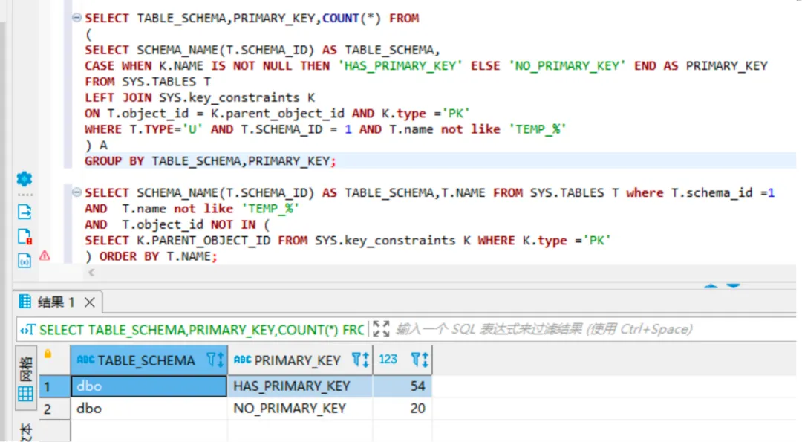Click the red warning marker in editor gutter

tap(45, 256)
